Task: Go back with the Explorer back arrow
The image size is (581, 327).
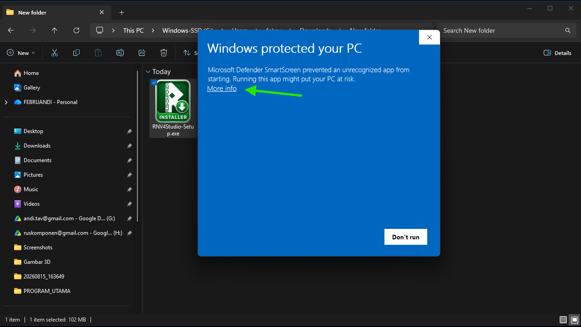Action: tap(11, 30)
